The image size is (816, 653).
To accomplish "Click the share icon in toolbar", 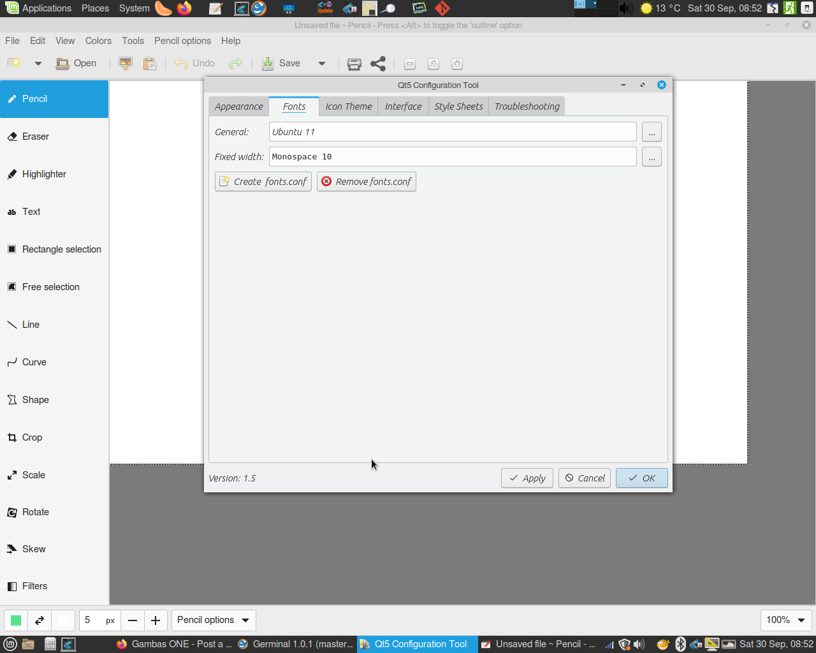I will click(378, 64).
